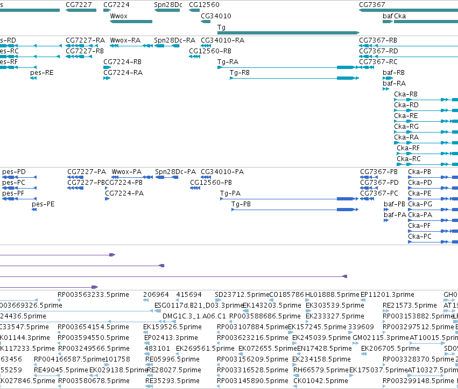The width and height of the screenshot is (458, 389).
Task: Click the Cka-RF transcript label
Action: [x=408, y=149]
